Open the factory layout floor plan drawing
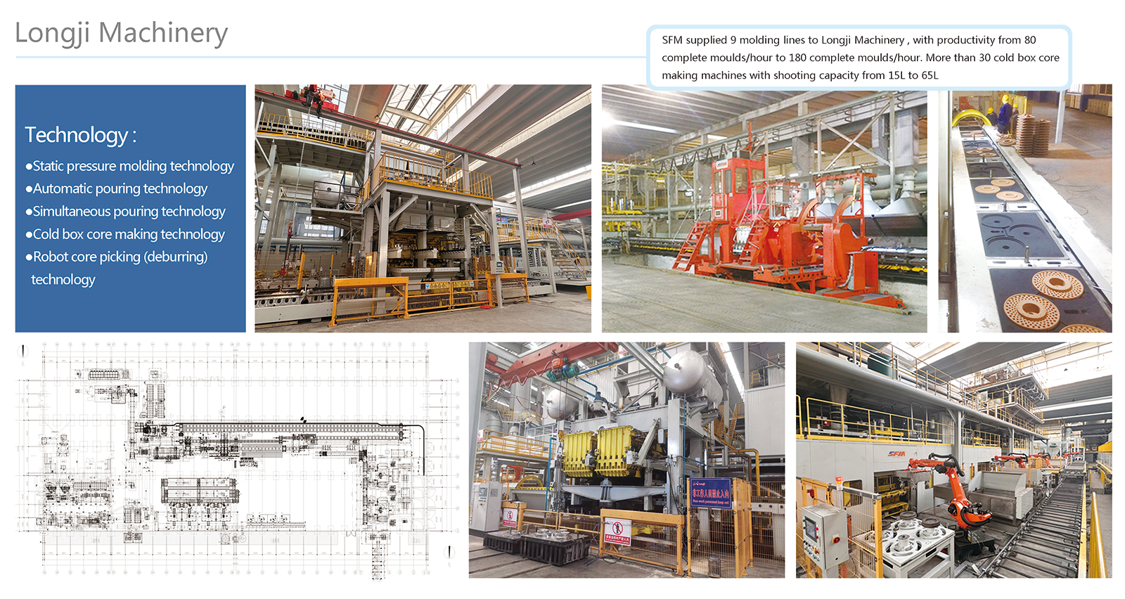1125x599 pixels. [238, 460]
